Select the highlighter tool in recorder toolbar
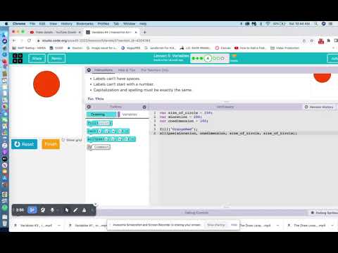This screenshot has width=338, height=253. point(84,210)
